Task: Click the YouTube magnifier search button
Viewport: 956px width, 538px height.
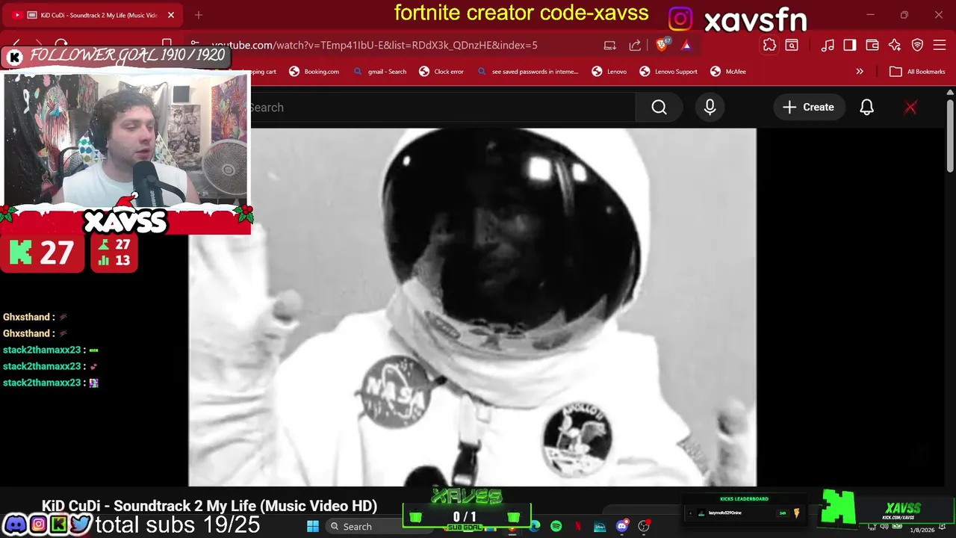Action: (x=659, y=108)
